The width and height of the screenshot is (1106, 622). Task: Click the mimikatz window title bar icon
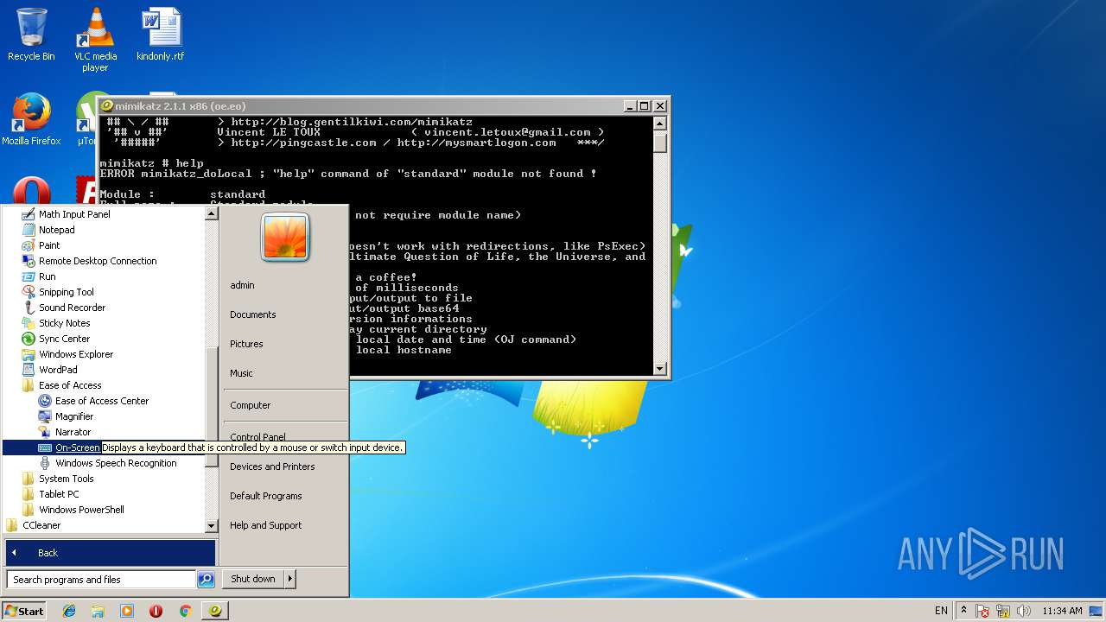[107, 106]
